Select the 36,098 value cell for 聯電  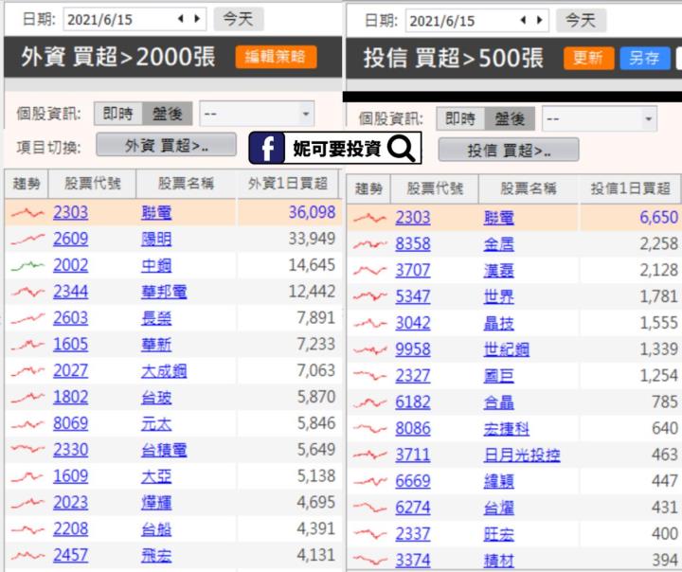click(x=288, y=213)
